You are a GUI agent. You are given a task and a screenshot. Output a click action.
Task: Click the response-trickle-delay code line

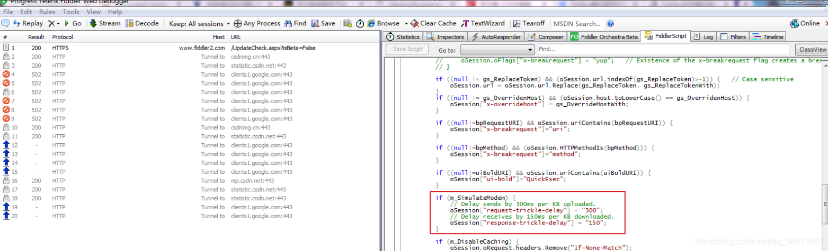click(528, 223)
